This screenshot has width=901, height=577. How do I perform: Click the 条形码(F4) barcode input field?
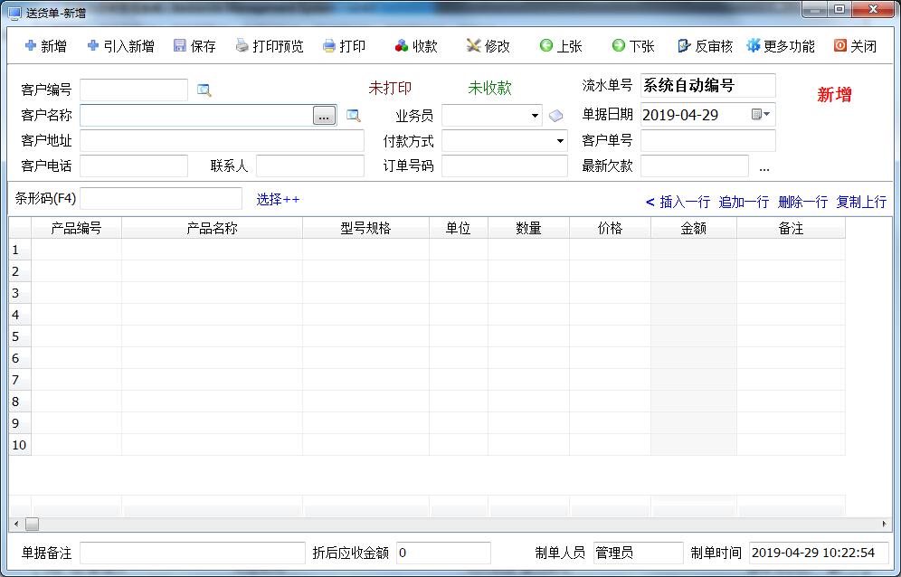click(161, 199)
